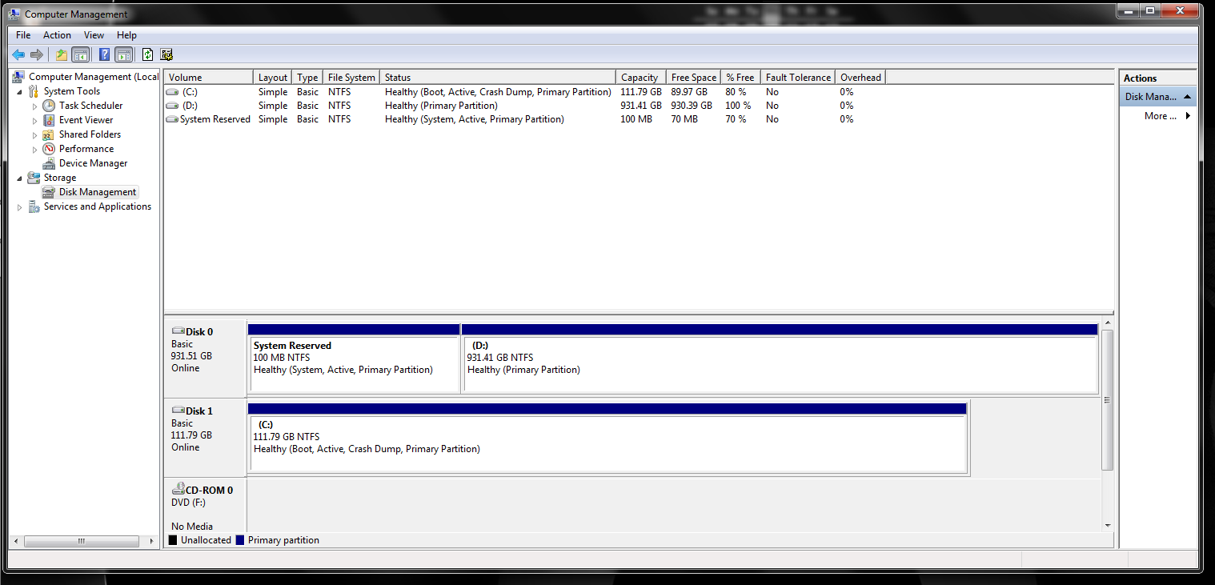This screenshot has width=1215, height=585.
Task: Click the System Reserved volume drive icon
Action: coord(172,119)
